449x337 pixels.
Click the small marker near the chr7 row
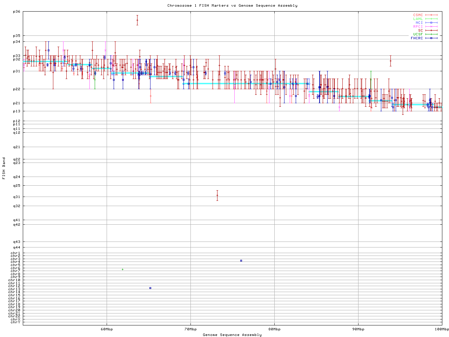tap(122, 269)
